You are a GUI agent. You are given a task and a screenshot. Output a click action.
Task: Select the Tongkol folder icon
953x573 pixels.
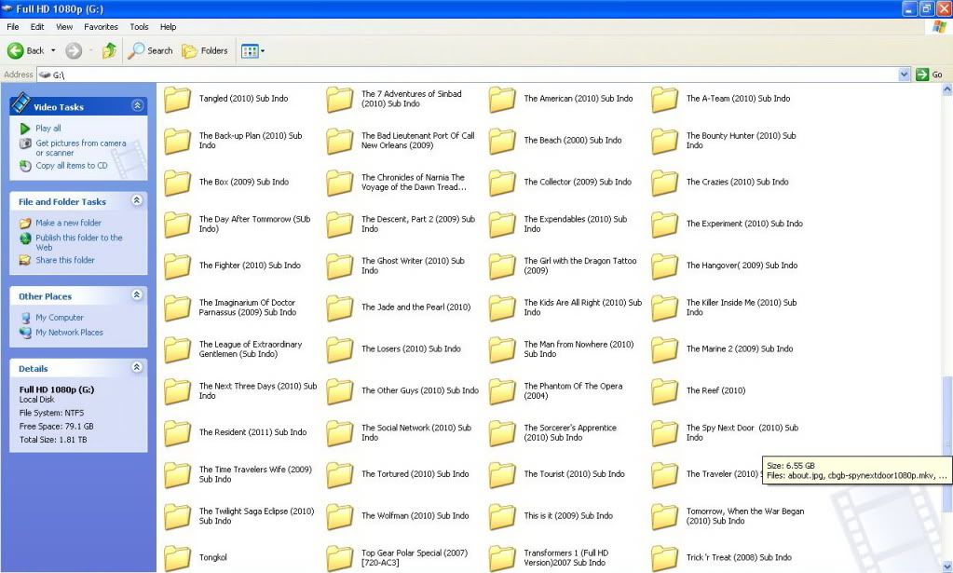(178, 558)
